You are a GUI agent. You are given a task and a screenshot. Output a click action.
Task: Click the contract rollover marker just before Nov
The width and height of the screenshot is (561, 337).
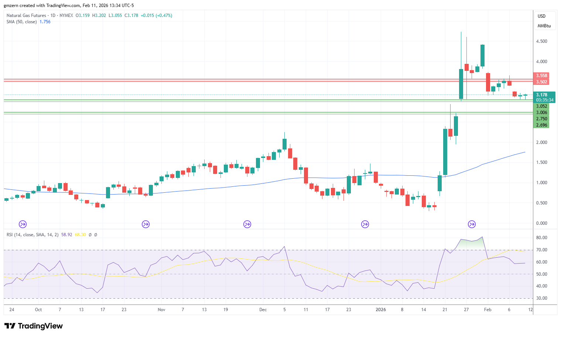coord(146,224)
